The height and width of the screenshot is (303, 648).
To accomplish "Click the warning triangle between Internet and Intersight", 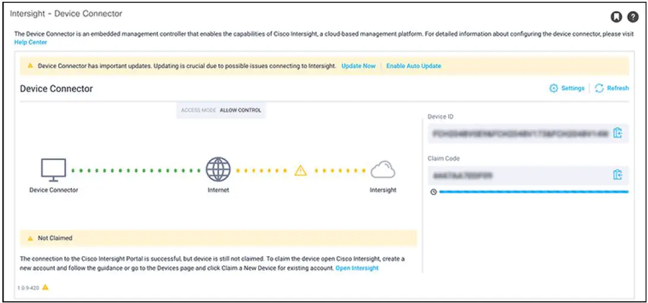I will point(300,170).
